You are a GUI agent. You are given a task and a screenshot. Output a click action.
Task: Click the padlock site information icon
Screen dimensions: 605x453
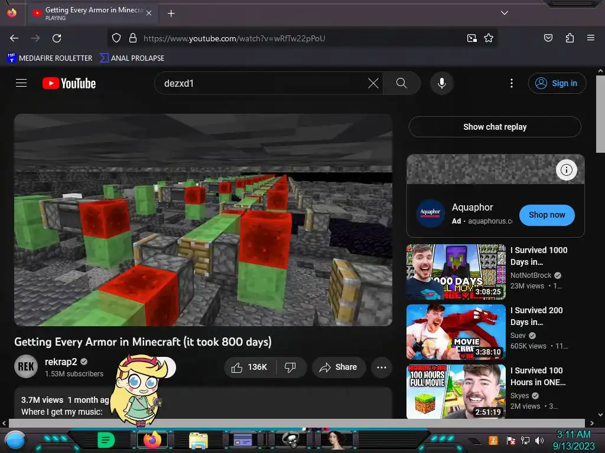pyautogui.click(x=133, y=38)
